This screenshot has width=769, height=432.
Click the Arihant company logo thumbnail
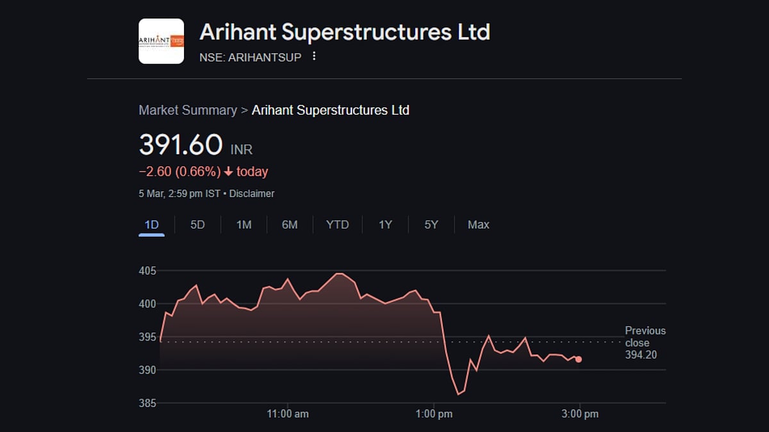[161, 41]
